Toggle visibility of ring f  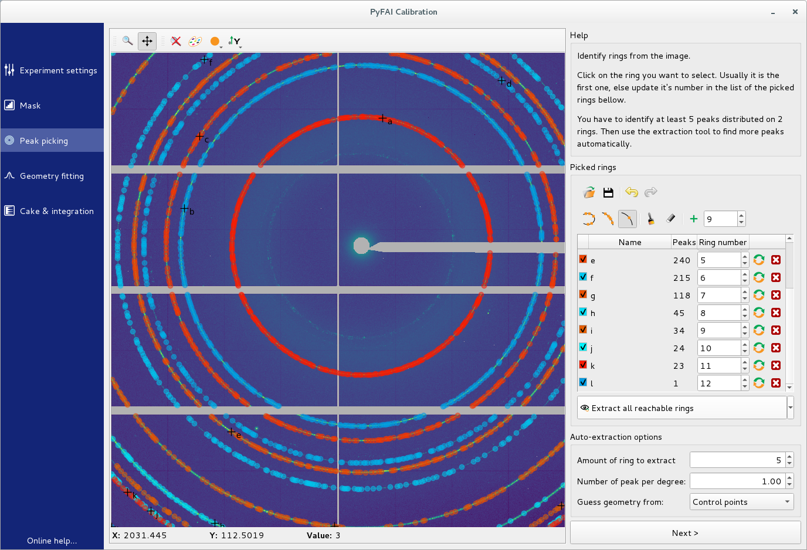tap(583, 277)
